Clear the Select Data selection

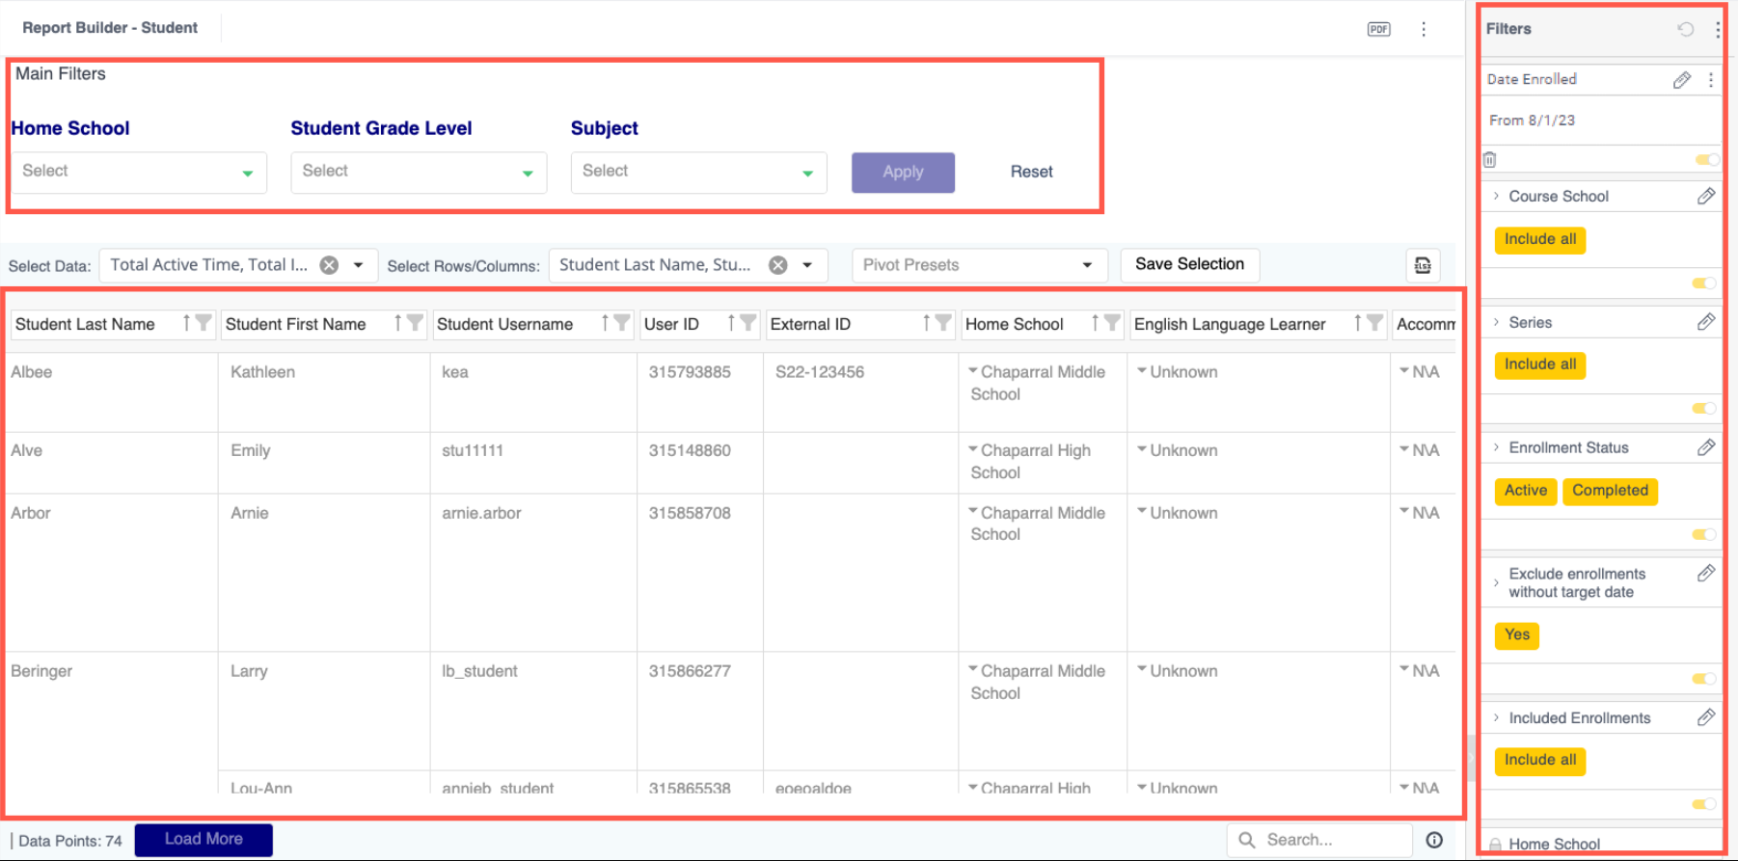point(329,265)
